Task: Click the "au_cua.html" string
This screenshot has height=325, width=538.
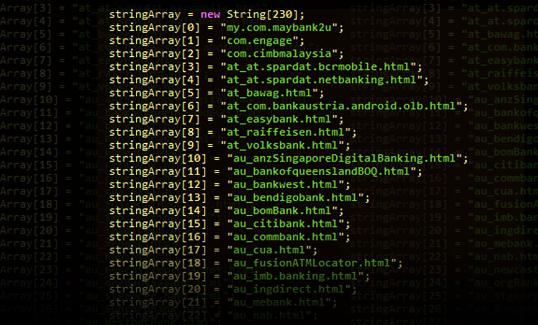Action: click(x=270, y=250)
